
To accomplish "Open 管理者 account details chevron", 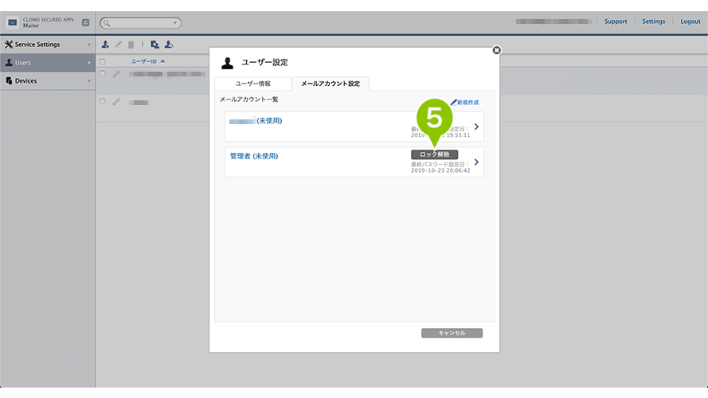I will [476, 162].
